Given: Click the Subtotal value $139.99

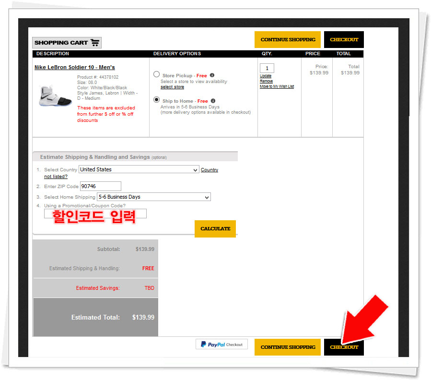Looking at the screenshot, I should click(145, 249).
